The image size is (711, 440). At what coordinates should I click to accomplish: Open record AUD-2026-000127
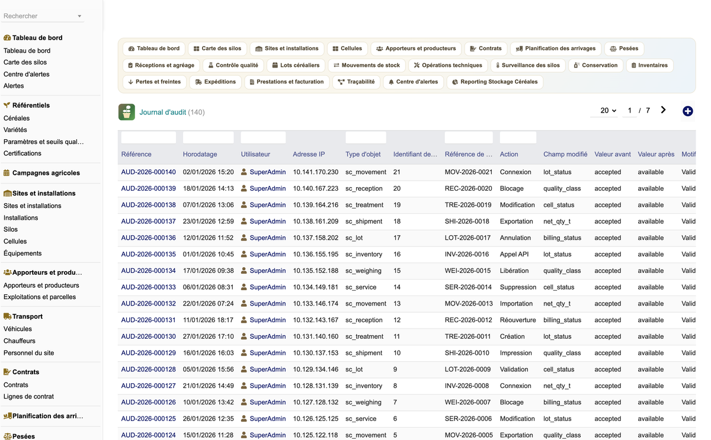pyautogui.click(x=148, y=386)
